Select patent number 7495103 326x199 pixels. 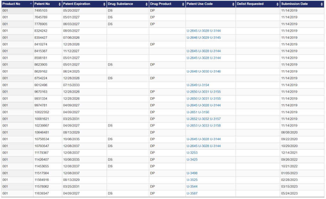coord(41,10)
